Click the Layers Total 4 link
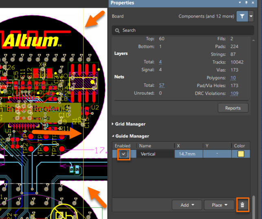Image resolution: width=262 pixels, height=219 pixels. pyautogui.click(x=160, y=62)
